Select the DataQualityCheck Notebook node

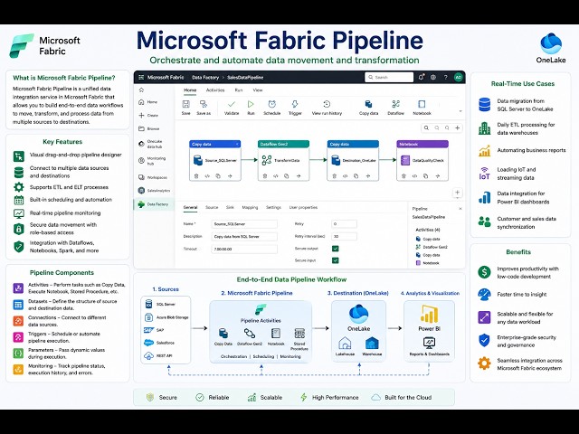[x=422, y=160]
